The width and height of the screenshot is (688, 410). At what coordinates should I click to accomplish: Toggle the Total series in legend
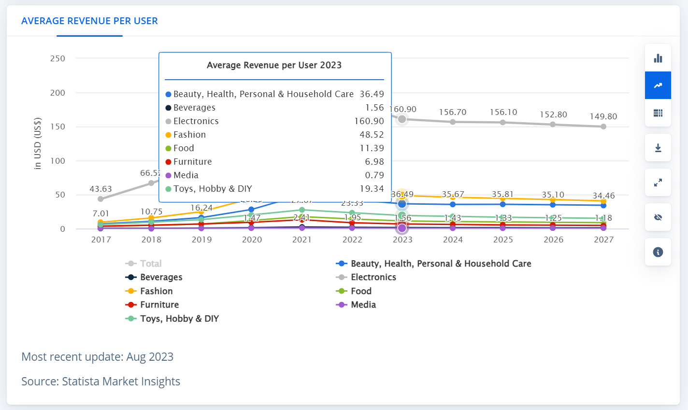point(143,264)
